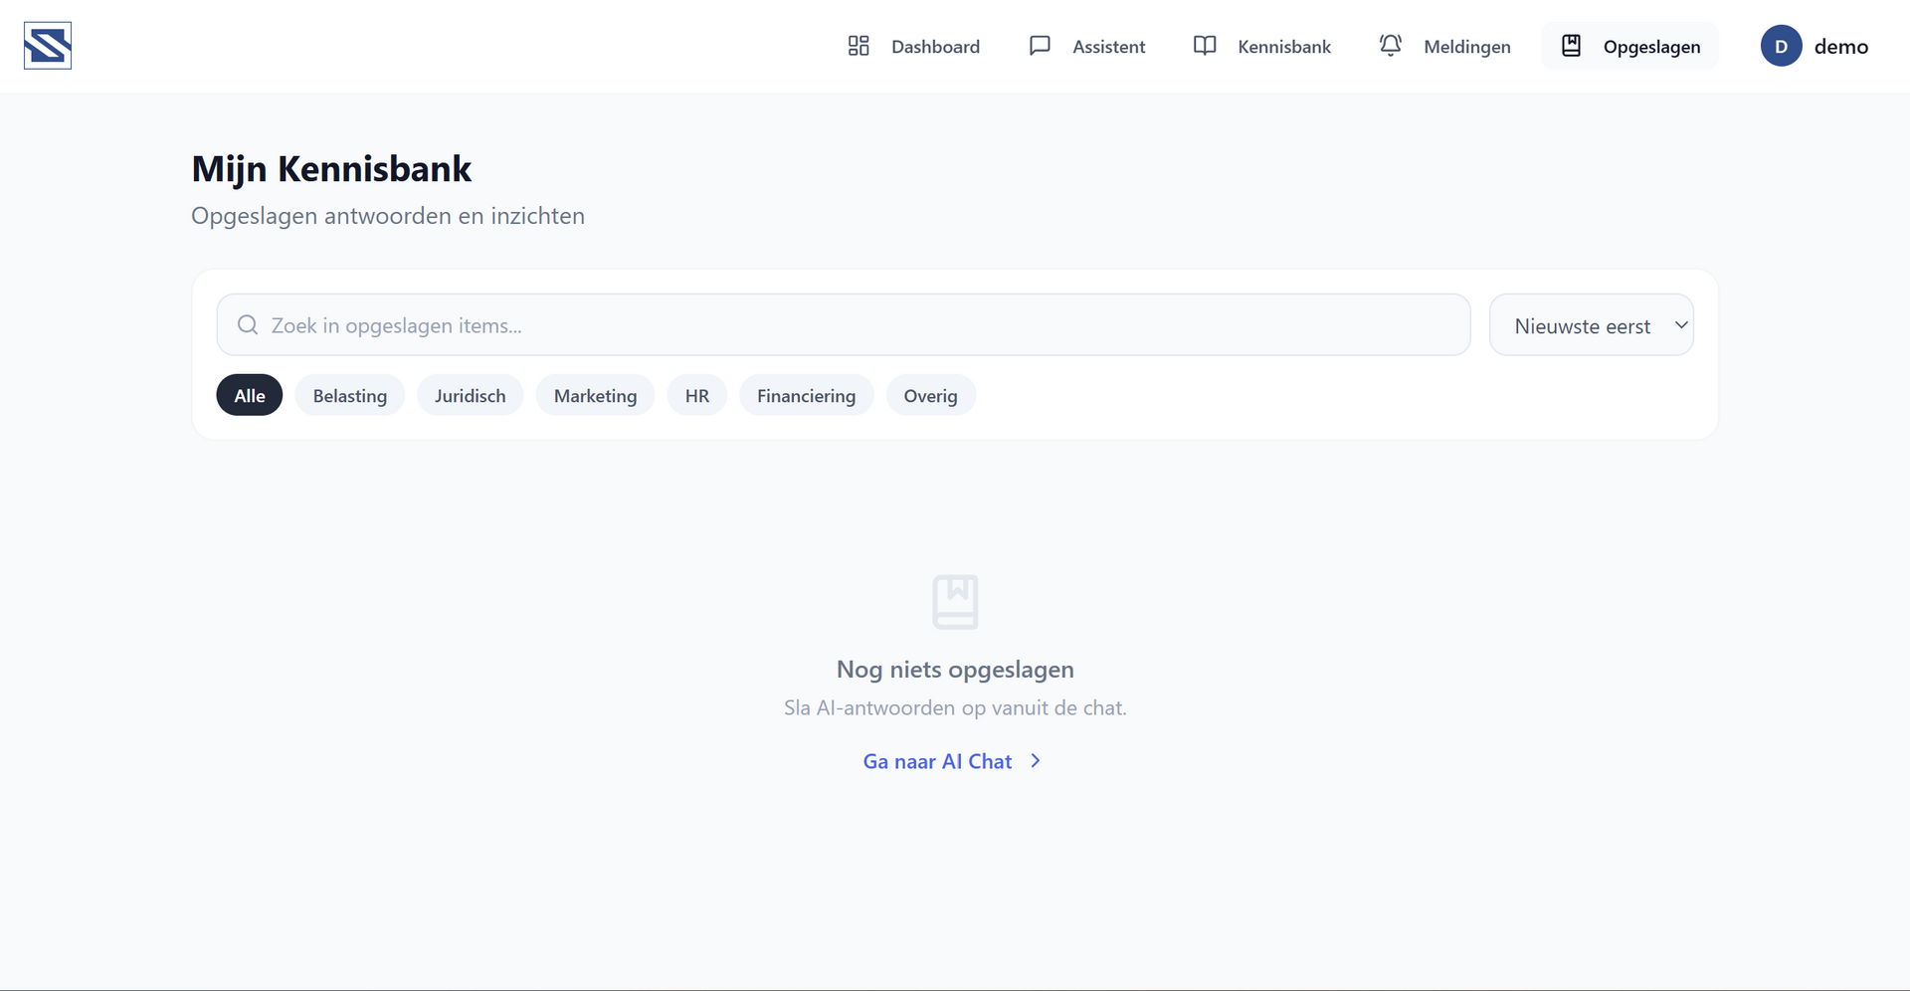This screenshot has height=991, width=1910.
Task: Filter saved items by Marketing
Action: coord(595,395)
